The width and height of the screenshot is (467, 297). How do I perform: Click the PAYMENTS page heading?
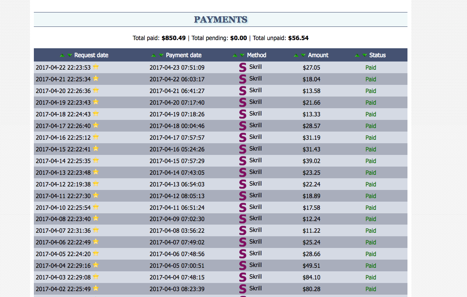click(221, 19)
